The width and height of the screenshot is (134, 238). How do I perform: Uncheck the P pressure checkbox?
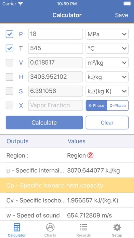point(10,34)
